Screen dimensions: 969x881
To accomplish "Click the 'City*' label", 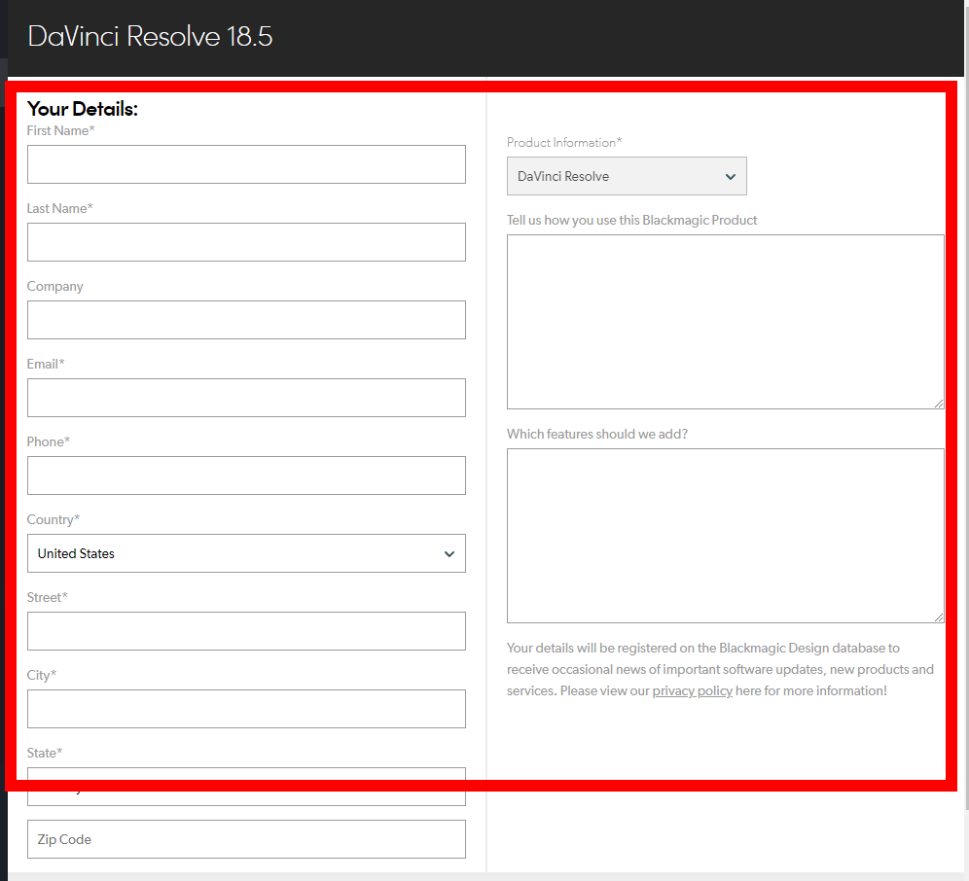I will 42,675.
